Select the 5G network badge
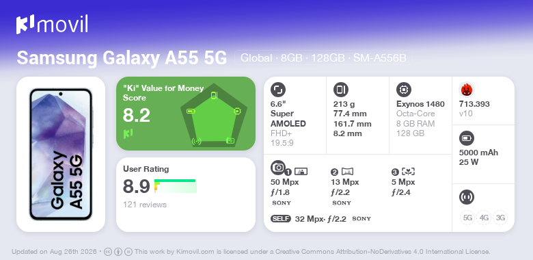The width and height of the screenshot is (533, 260). pos(467,218)
